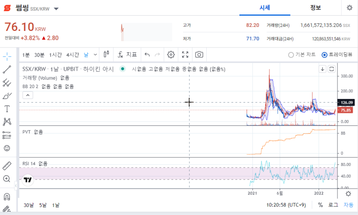Open the prediction and measurement tools

[7, 135]
